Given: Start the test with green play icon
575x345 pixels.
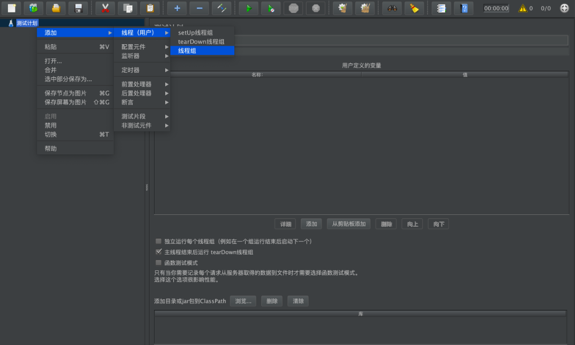Looking at the screenshot, I should (249, 8).
